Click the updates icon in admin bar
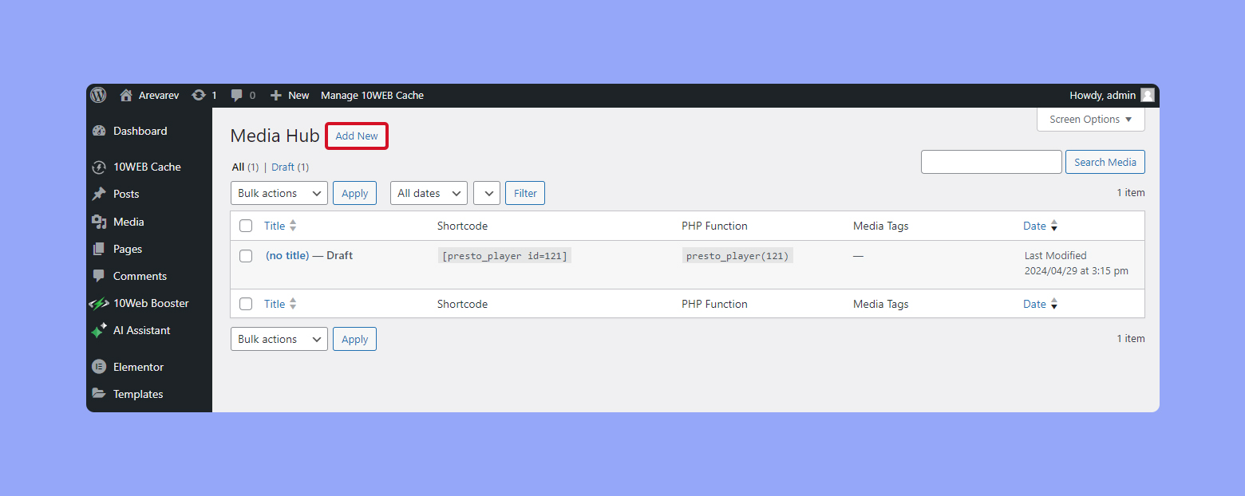 (x=199, y=95)
